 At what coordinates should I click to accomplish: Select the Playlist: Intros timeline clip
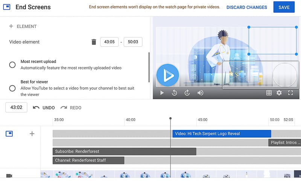[285, 142]
